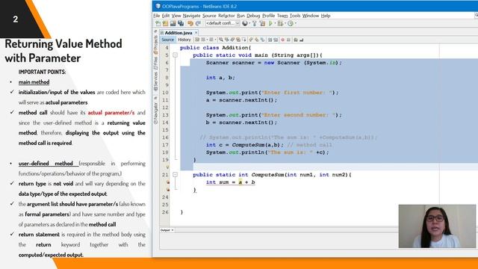
Task: Click the Uncomment editor toolbar icon
Action: coord(302,40)
